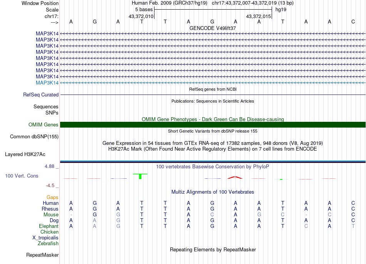Click the 5 bases scale text
This screenshot has height=264, width=366.
click(x=144, y=10)
